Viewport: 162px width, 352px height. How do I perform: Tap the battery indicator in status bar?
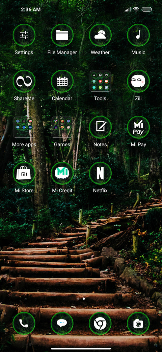coord(146,9)
